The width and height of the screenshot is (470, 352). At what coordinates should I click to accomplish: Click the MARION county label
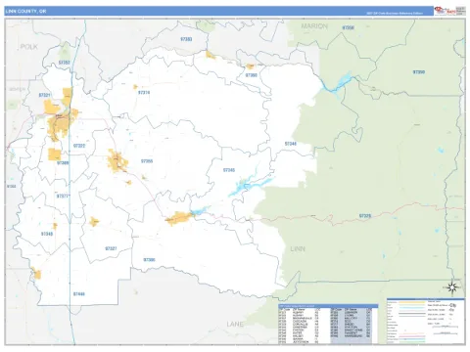coord(314,26)
